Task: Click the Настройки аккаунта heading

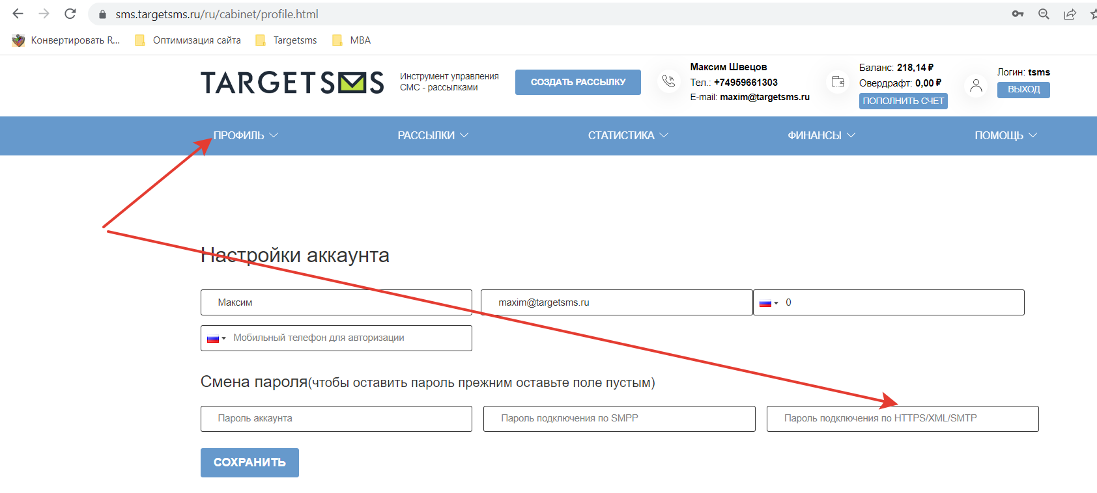Action: (x=295, y=255)
